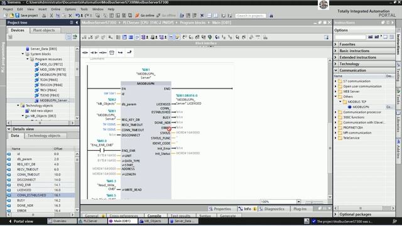Open the Edit menu
402x226 pixels.
point(20,9)
